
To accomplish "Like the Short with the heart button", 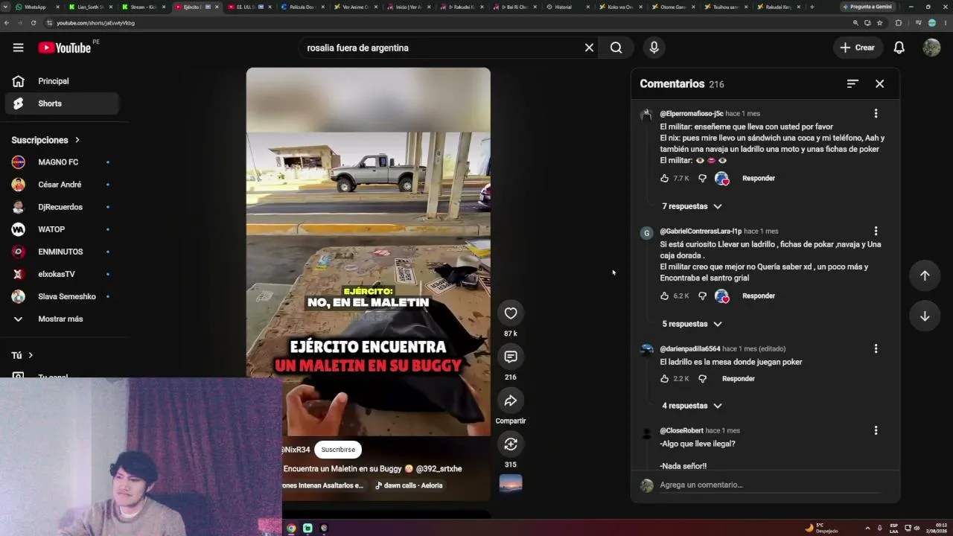I will (510, 313).
